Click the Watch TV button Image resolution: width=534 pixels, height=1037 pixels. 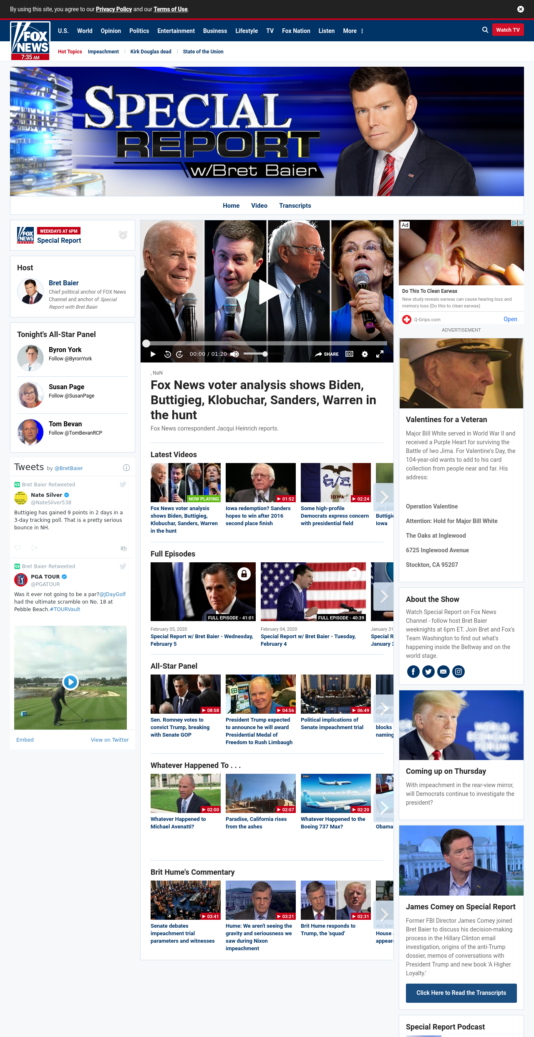(508, 30)
